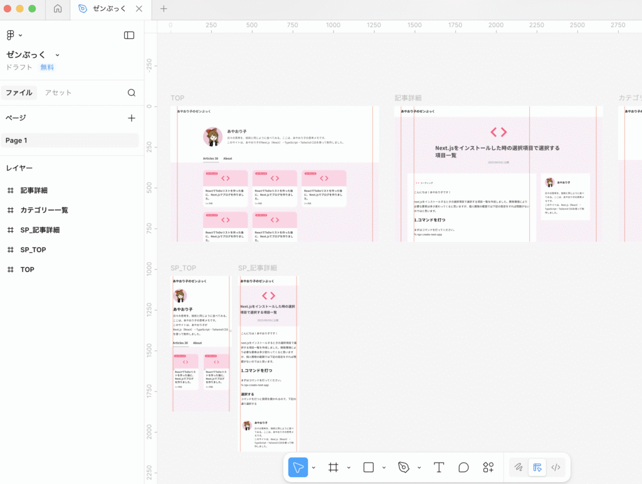Screen dimensions: 642x484
Task: Select the SP_記事詳細 layer
Action: (39, 230)
